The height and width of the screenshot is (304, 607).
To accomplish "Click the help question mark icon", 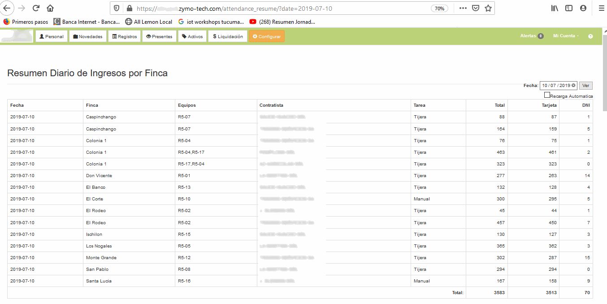I will [590, 36].
